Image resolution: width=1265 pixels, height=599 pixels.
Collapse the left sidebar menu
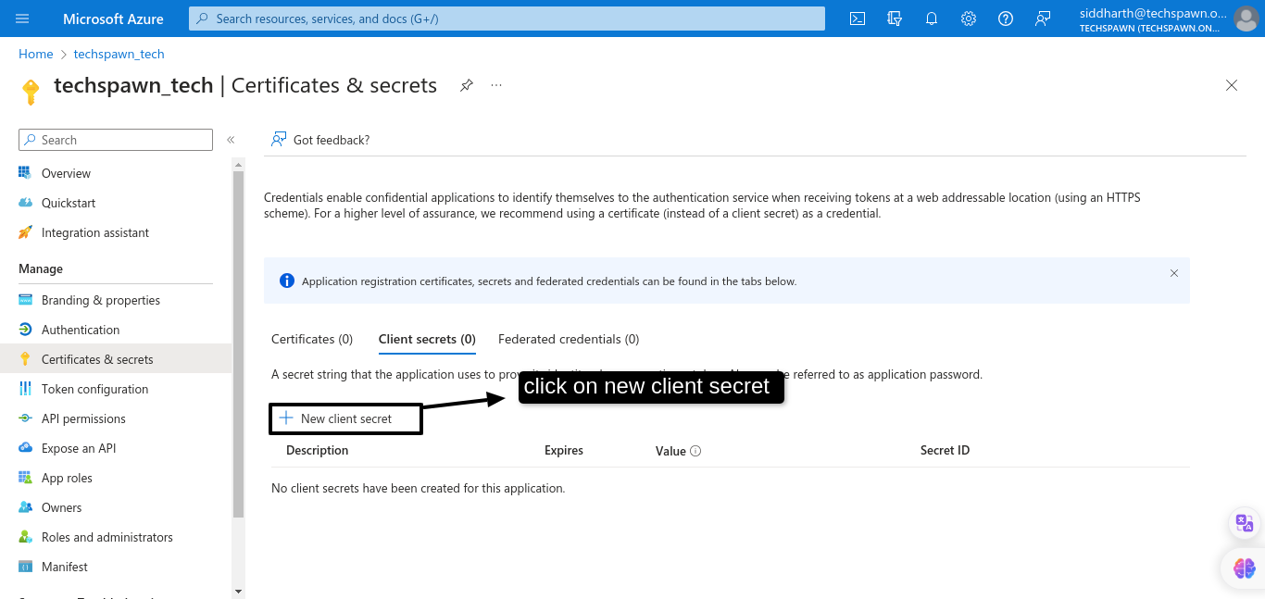231,140
